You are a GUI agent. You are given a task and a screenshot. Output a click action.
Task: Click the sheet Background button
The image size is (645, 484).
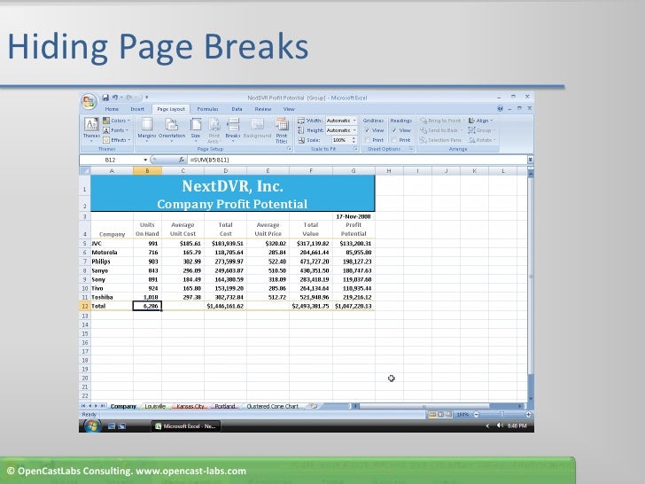click(x=257, y=129)
